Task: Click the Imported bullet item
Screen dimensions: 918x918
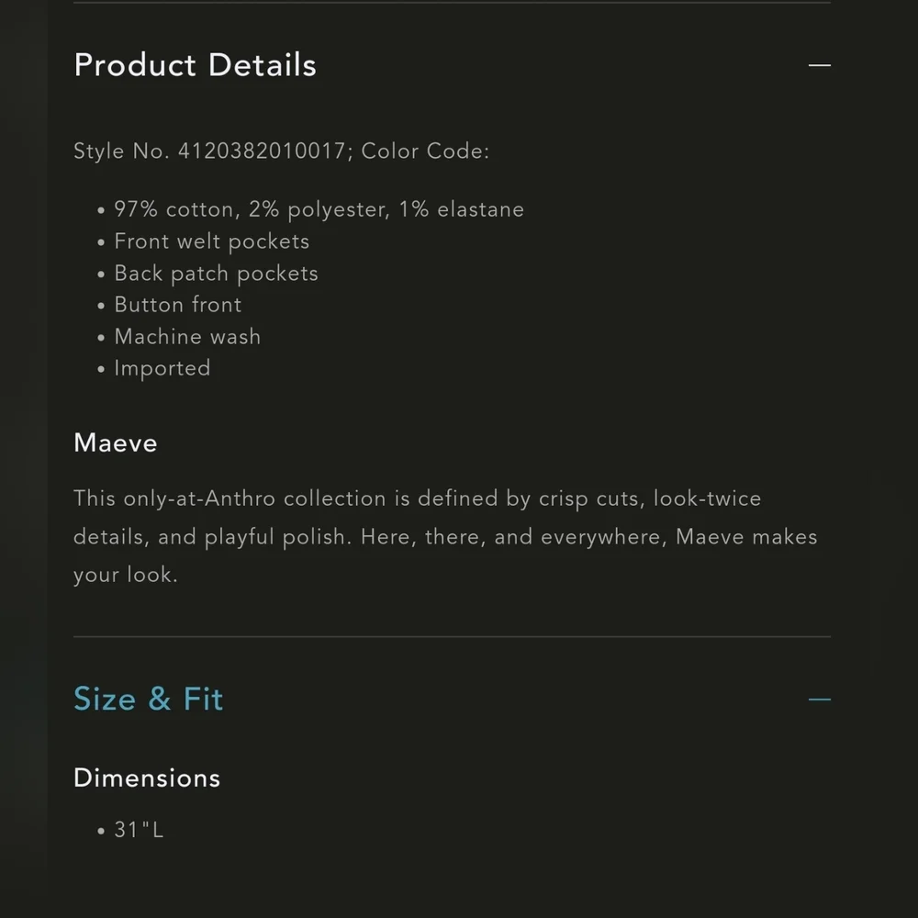Action: pos(162,368)
